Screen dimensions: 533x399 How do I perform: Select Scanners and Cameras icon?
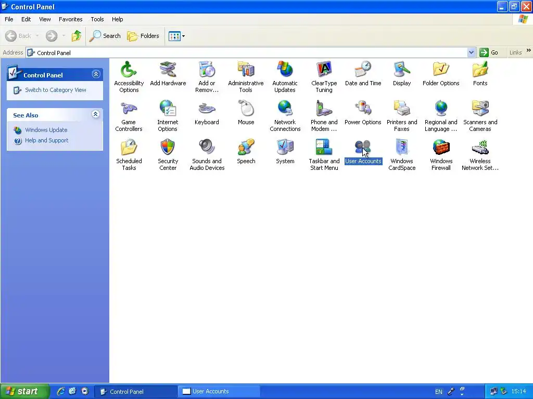[480, 116]
